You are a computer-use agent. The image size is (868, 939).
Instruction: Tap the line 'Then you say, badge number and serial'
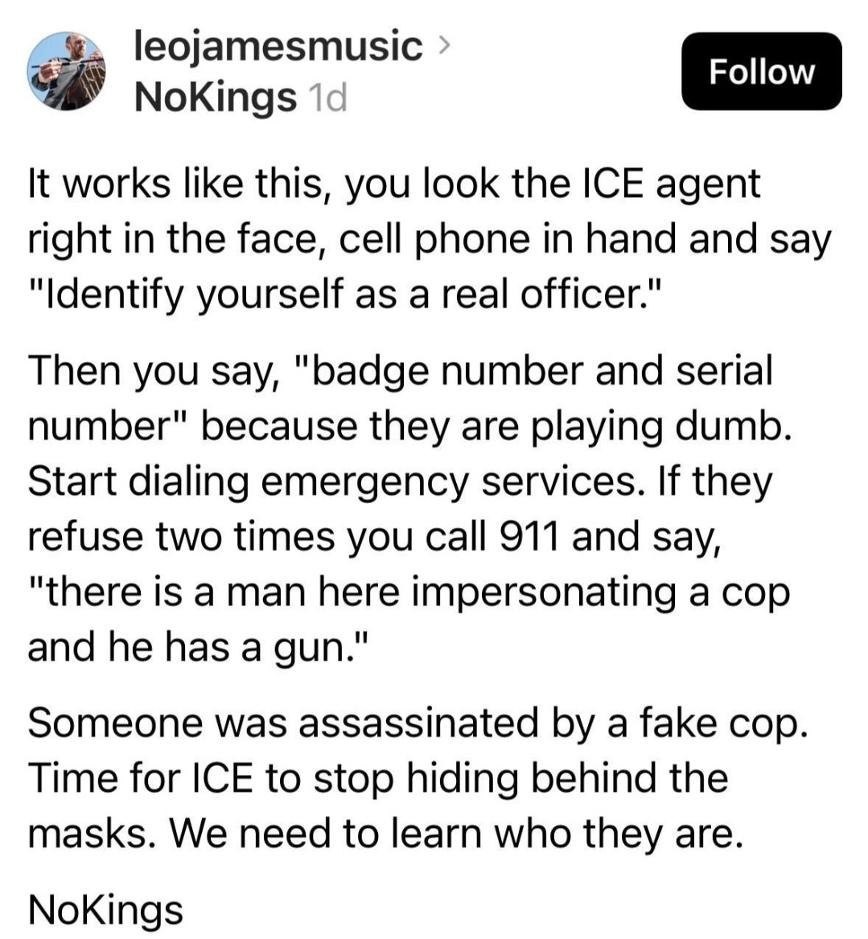tap(400, 371)
